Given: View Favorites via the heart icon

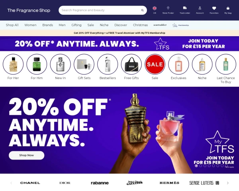Looking at the screenshot, I should click(214, 8).
